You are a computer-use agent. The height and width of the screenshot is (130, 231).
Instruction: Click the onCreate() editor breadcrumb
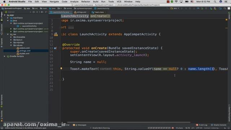click(100, 16)
